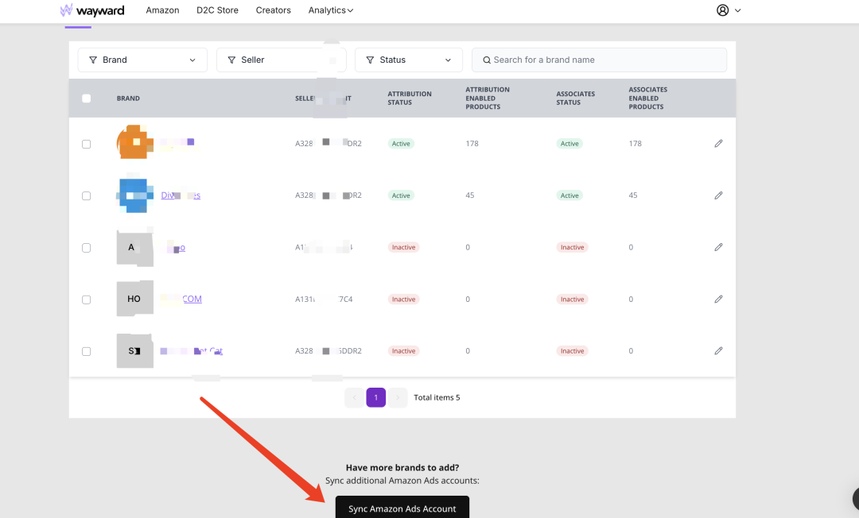Open the Amazon navigation item

[162, 10]
